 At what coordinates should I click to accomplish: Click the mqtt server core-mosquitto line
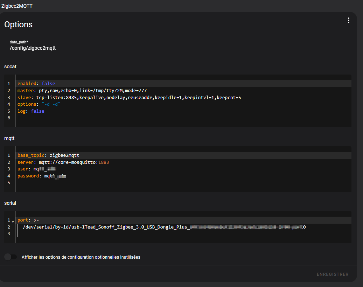click(x=184, y=162)
